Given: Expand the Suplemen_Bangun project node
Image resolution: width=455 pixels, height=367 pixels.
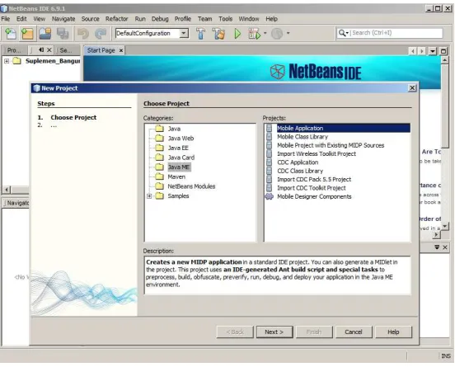Looking at the screenshot, I should (7, 61).
